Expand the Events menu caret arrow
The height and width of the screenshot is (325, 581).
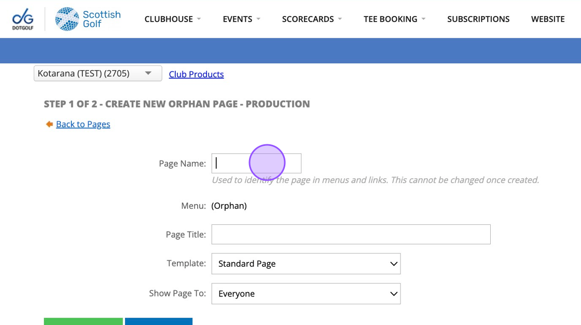[258, 19]
